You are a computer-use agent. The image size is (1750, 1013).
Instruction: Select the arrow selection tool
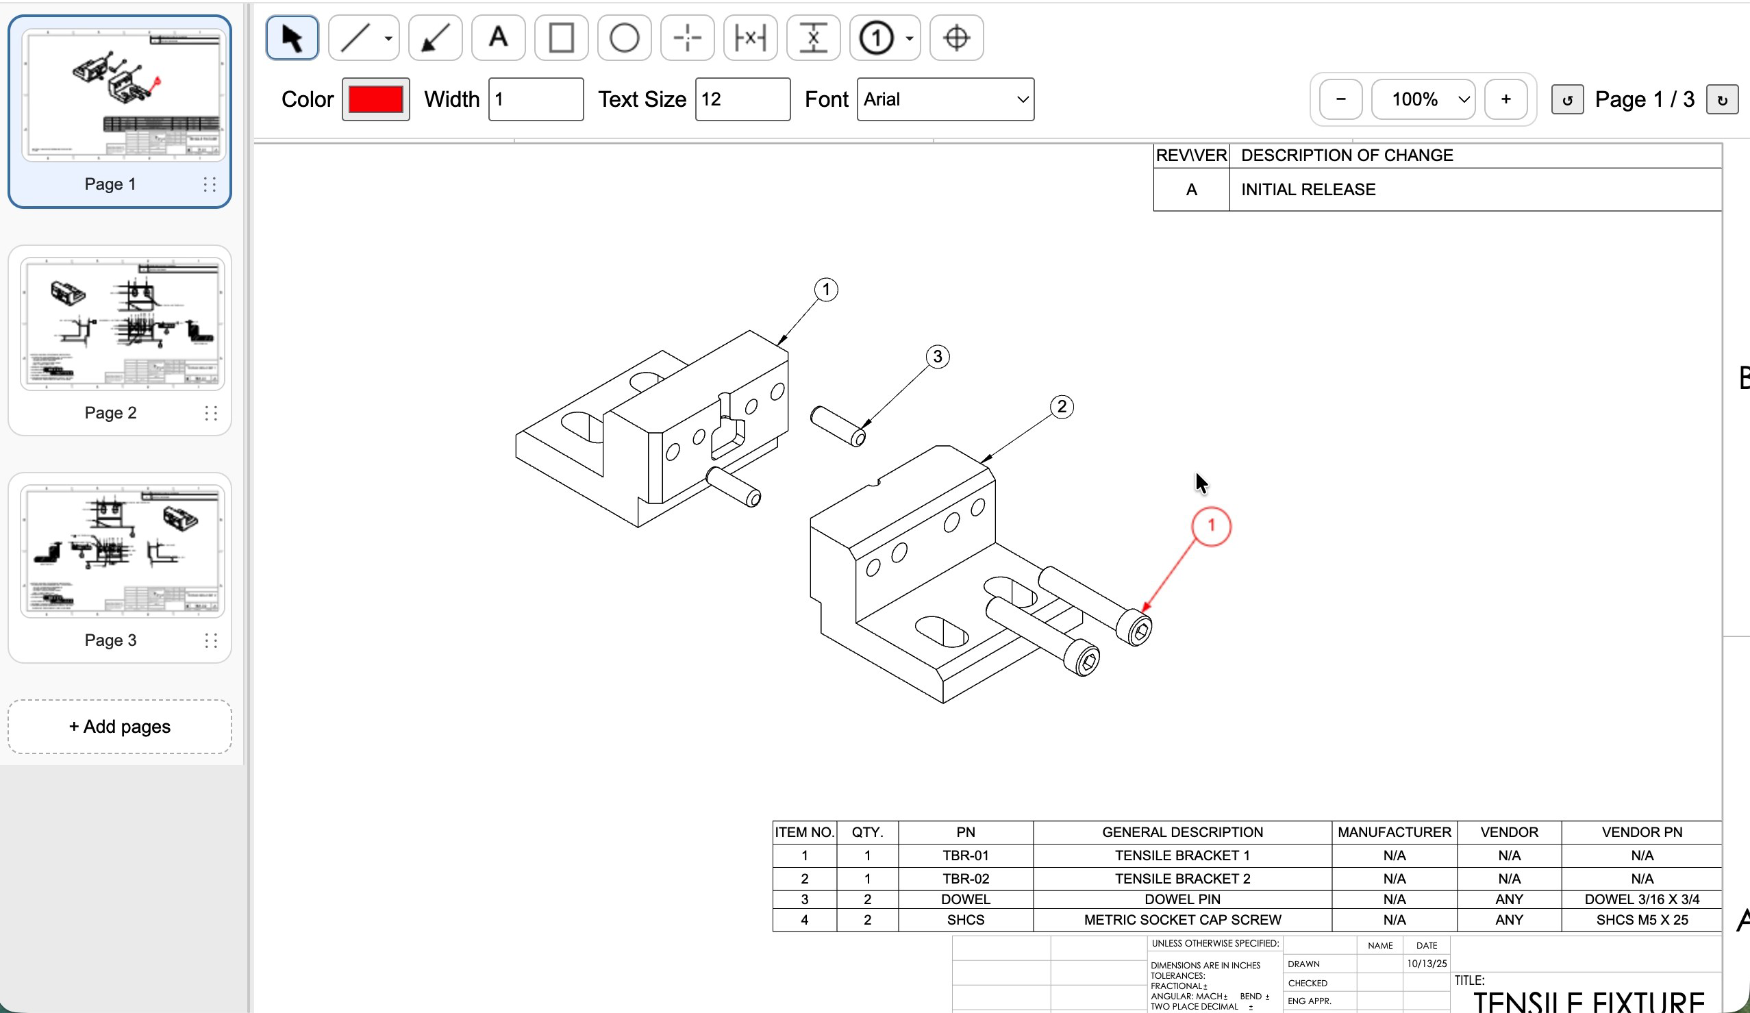292,38
